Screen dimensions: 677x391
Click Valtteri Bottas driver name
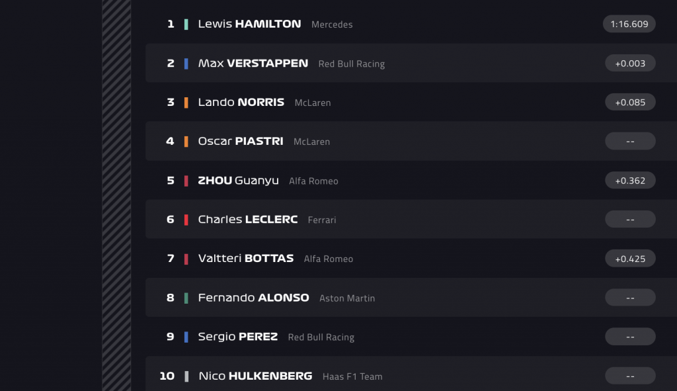tap(245, 259)
